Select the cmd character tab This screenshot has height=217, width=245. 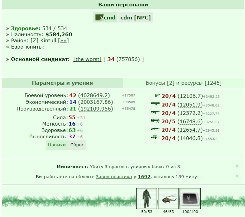click(105, 17)
